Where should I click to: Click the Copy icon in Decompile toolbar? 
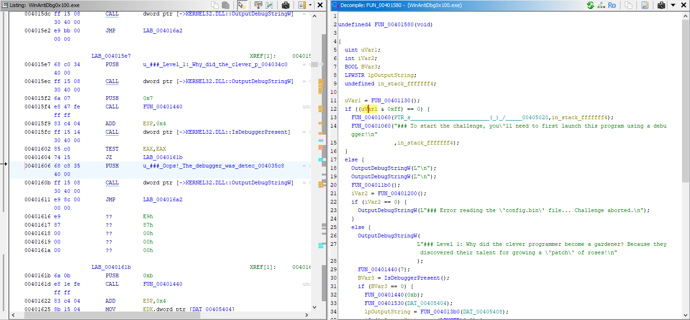point(629,5)
